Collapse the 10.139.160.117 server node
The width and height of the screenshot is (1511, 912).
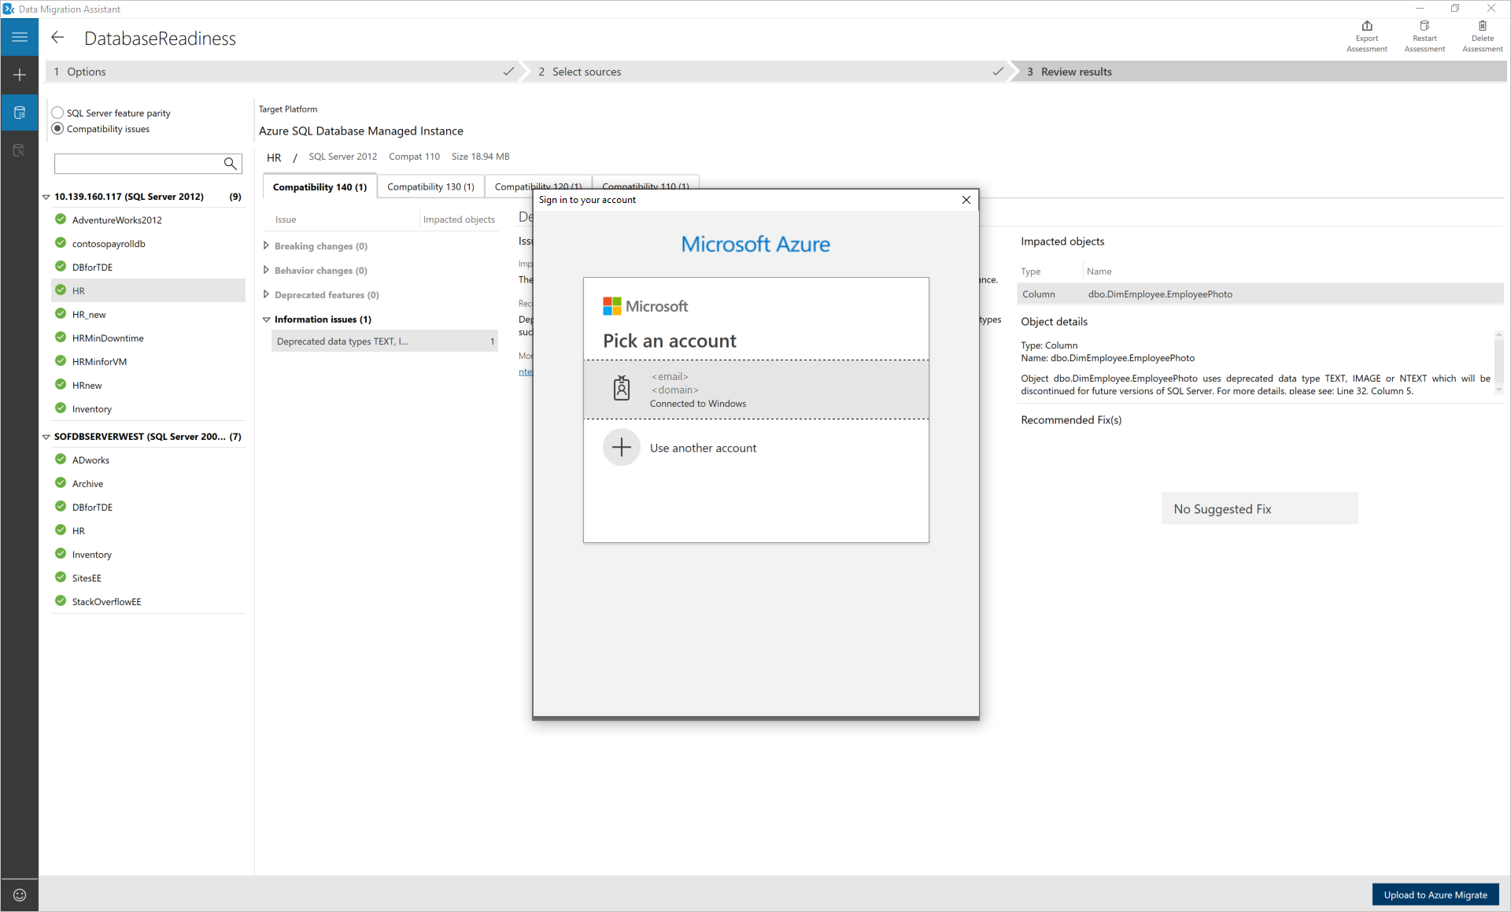[x=46, y=197]
